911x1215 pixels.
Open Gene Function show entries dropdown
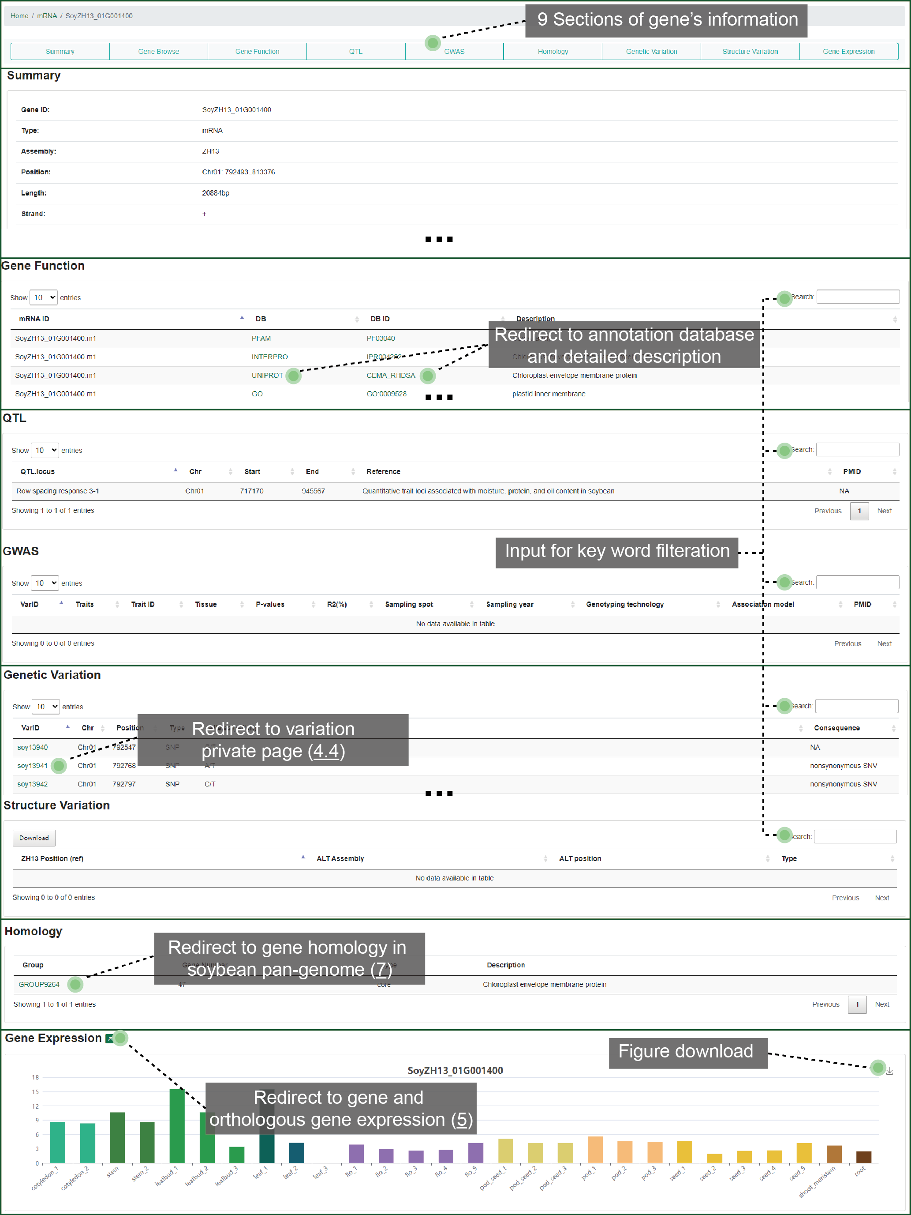coord(43,298)
